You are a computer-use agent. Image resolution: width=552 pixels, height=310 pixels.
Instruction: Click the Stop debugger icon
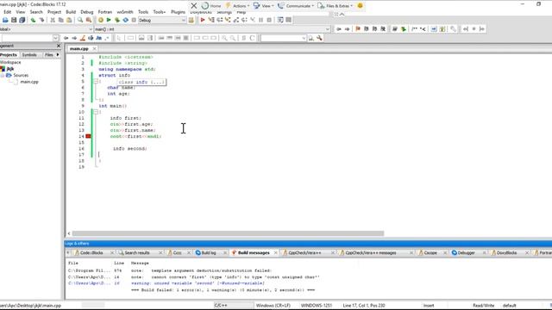tap(269, 20)
